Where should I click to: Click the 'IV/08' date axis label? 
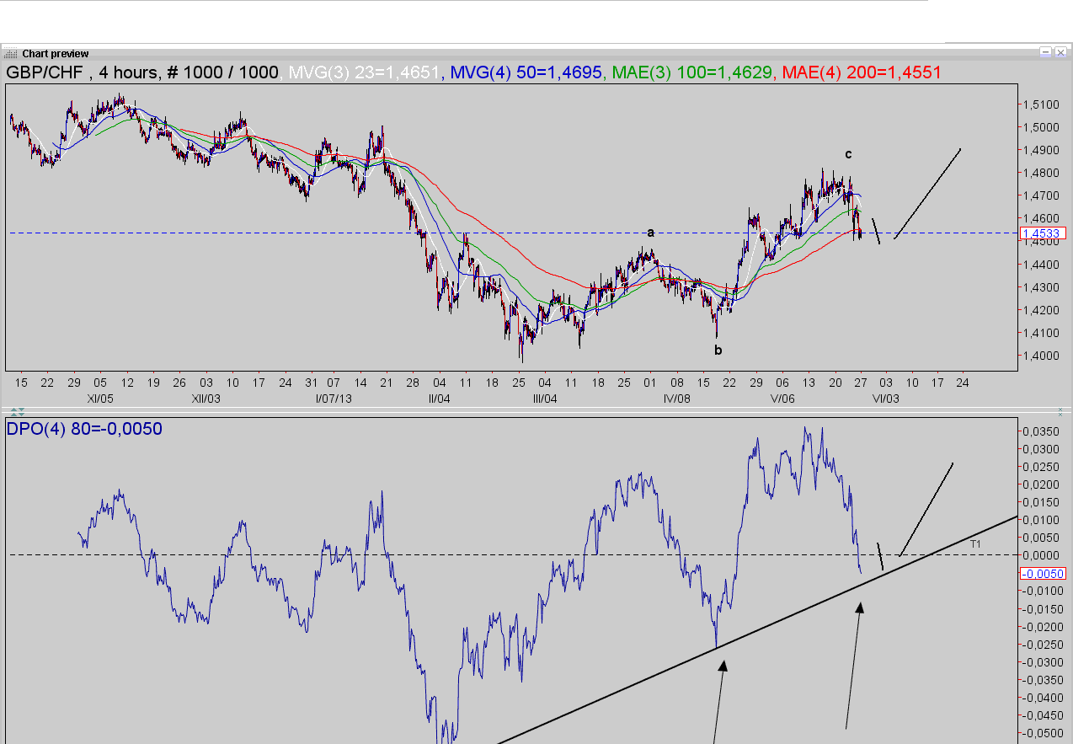[677, 398]
